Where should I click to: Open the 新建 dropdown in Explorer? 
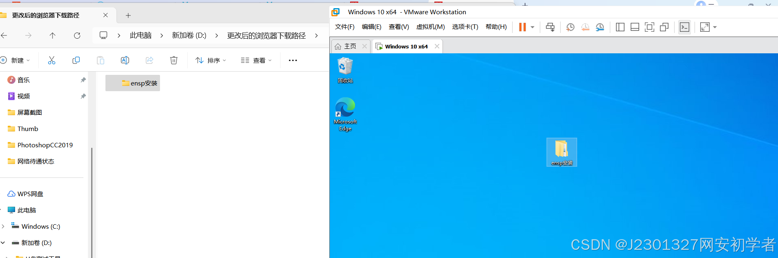(x=15, y=60)
